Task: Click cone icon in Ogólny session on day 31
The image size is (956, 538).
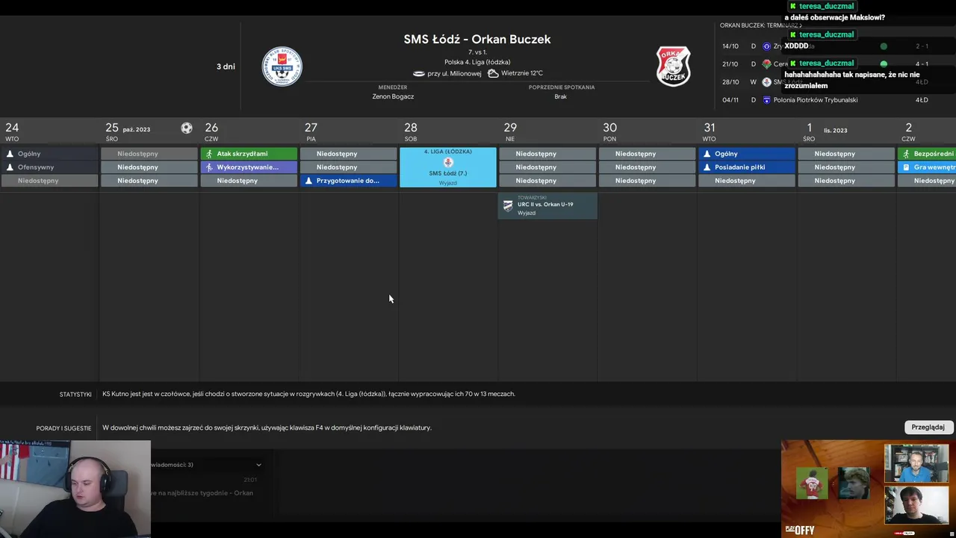Action: (707, 154)
